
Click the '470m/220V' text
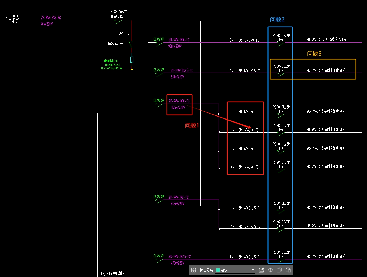[177, 263]
